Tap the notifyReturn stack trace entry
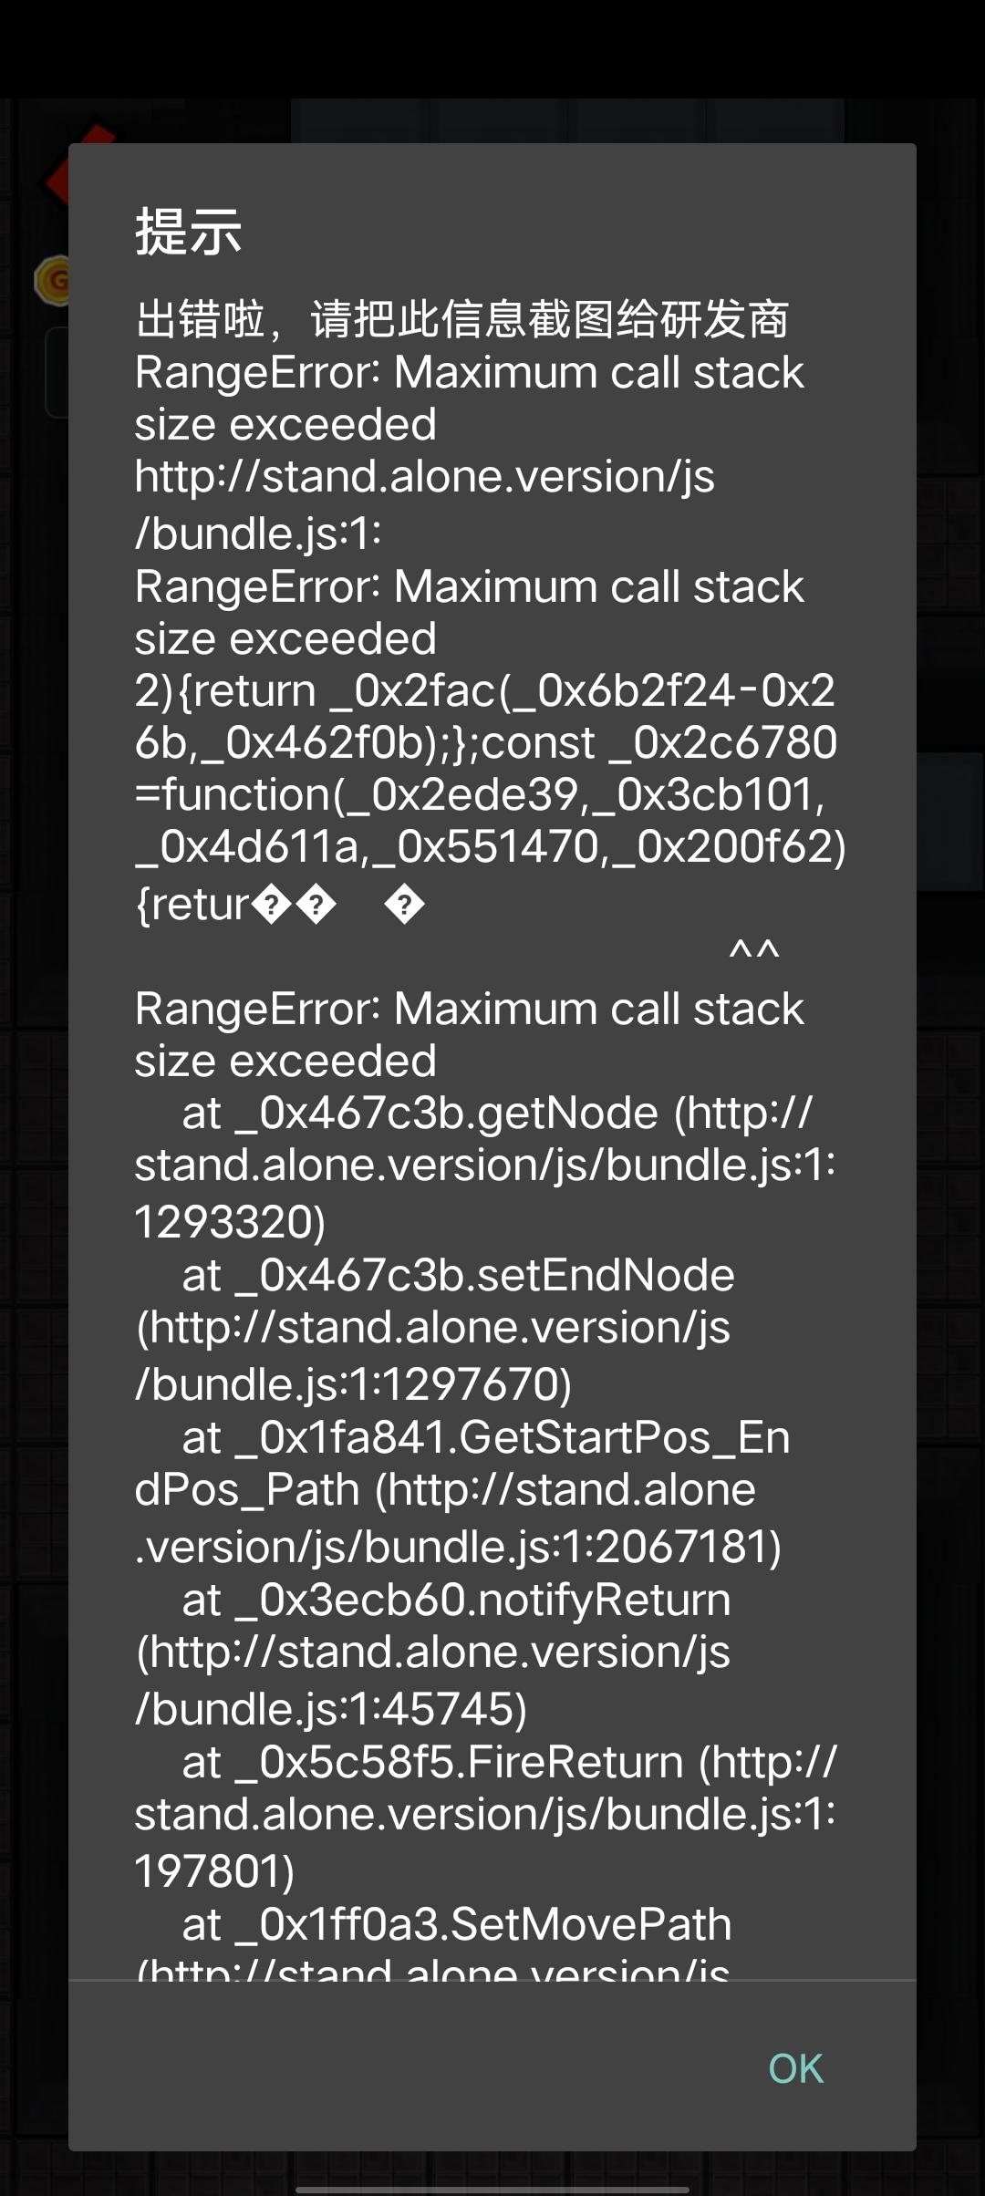 456,1600
